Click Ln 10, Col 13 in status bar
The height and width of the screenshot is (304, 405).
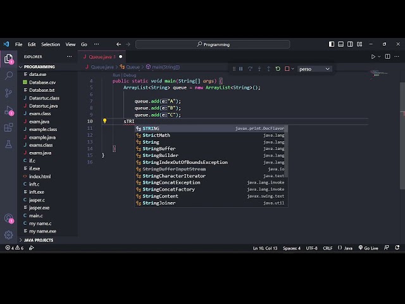[265, 248]
